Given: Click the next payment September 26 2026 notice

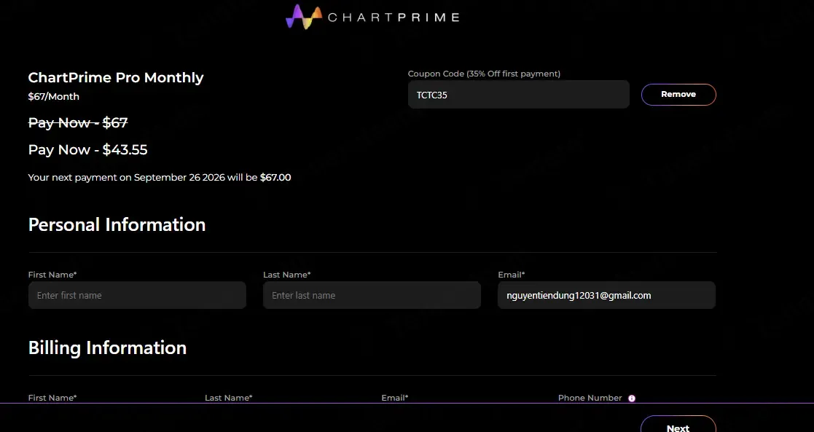Looking at the screenshot, I should (x=160, y=178).
